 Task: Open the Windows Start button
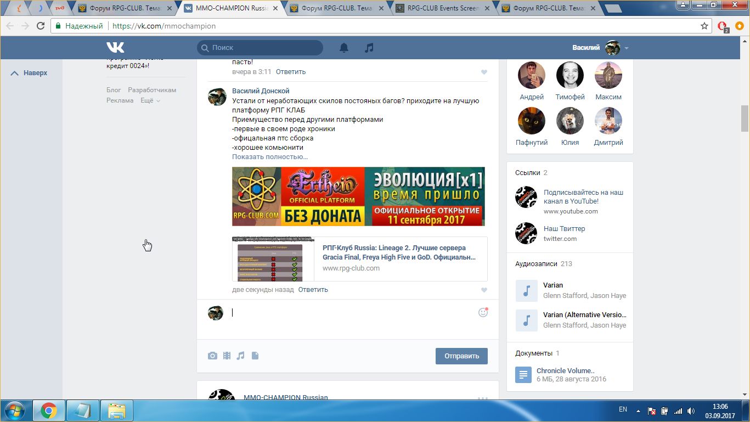(14, 410)
